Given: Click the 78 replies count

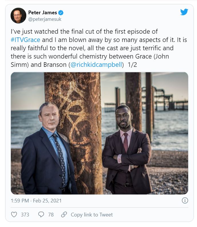Looking at the screenshot, I should 51,214.
